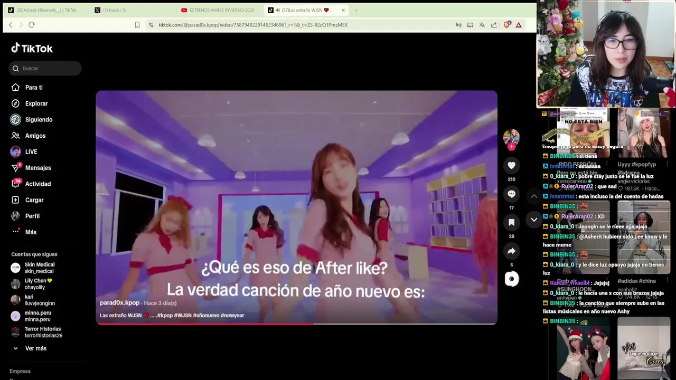Screen dimensions: 676x380
Task: Click the Santa hats duo thumbnail
Action: pos(583,348)
